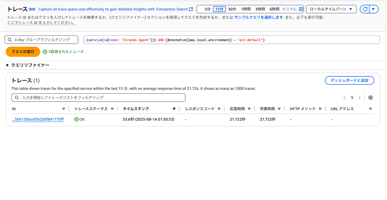387x200 pixels.
Task: Sort by the タイムスタンプ column arrow
Action: [174, 109]
